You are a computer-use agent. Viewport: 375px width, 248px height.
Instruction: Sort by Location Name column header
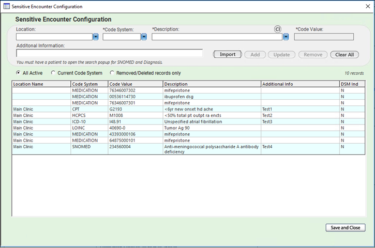41,84
